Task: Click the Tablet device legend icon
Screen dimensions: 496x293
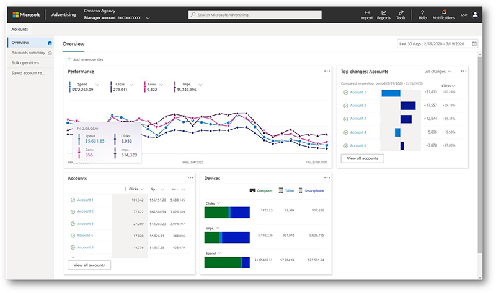Action: point(281,190)
